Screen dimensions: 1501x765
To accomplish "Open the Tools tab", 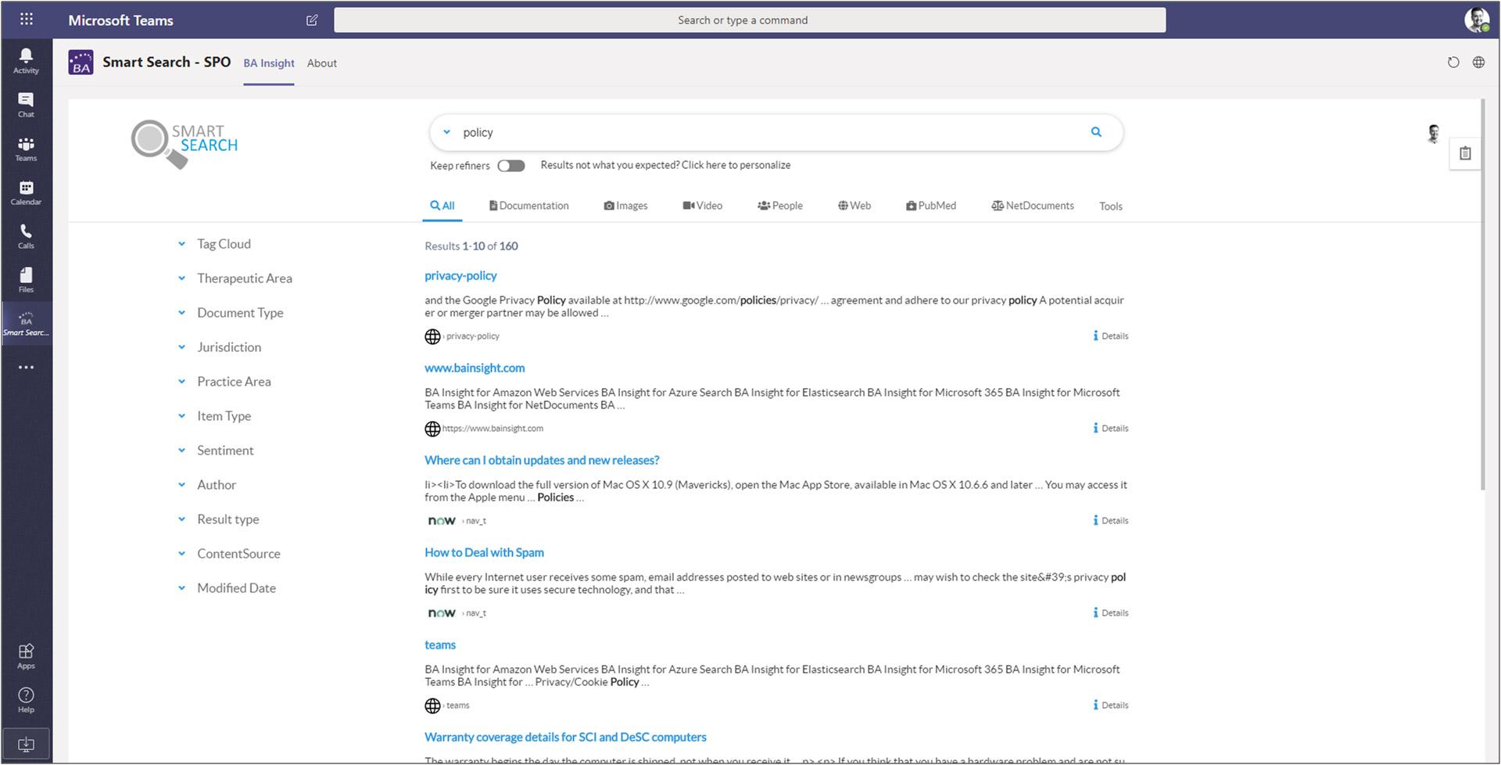I will 1111,207.
